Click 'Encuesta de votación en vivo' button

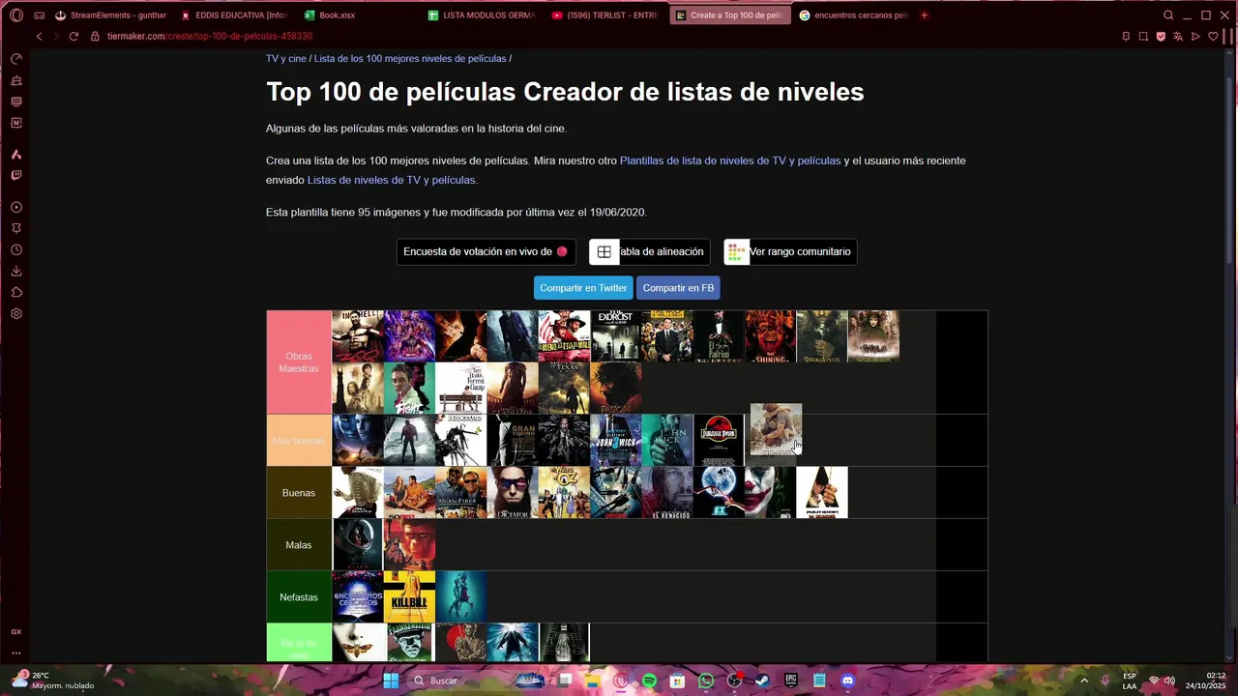coord(486,251)
